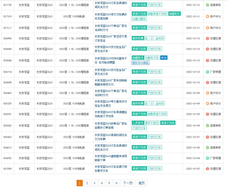This screenshot has width=227, height=190.
Task: Click the current page 1 button
Action: tap(80, 183)
